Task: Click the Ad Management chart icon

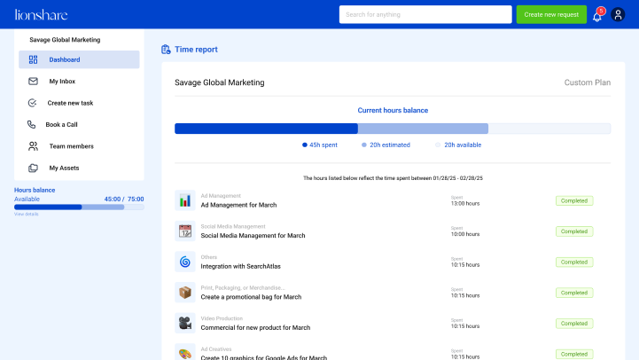Action: (185, 200)
